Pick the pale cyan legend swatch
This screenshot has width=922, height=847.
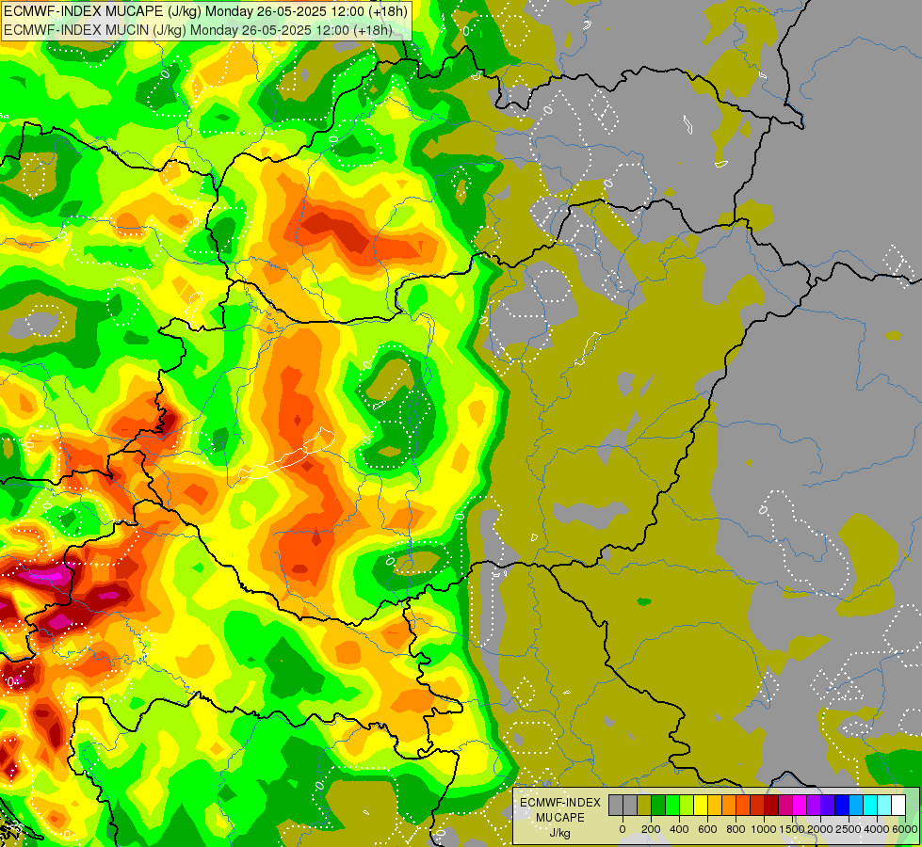tap(884, 805)
